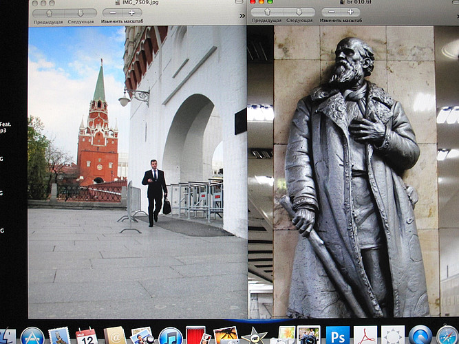The width and height of the screenshot is (459, 344).
Task: Go to next image in IMG_7509.jpg window
Action: coord(81,13)
